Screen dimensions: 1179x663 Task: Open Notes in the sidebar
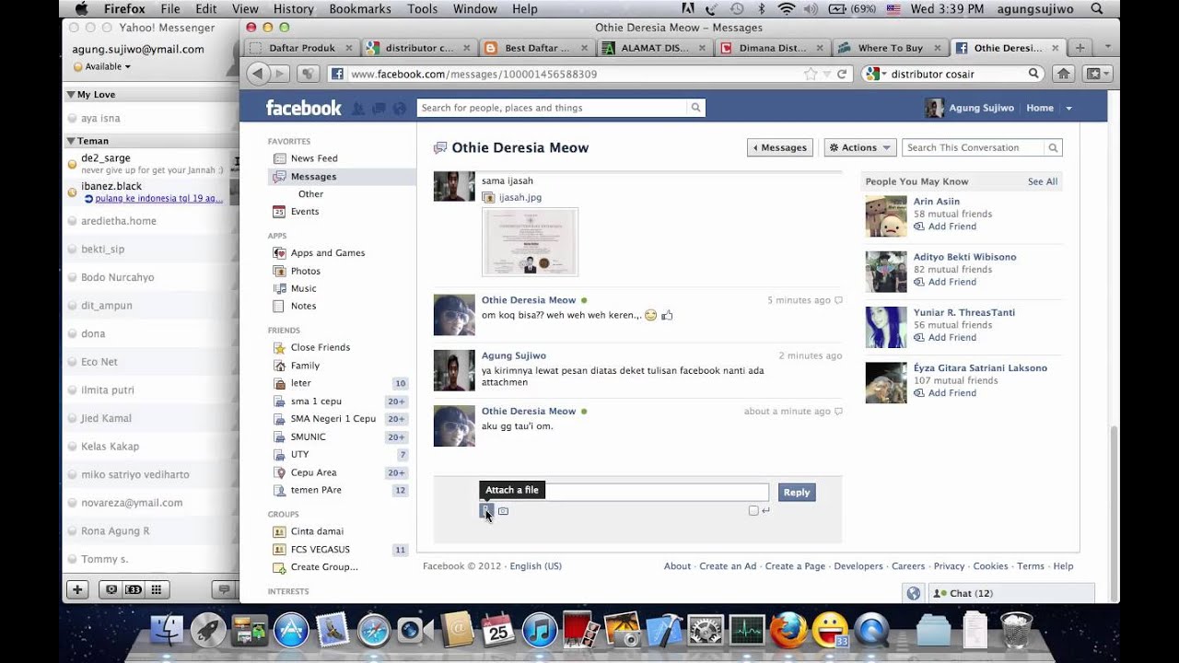click(x=303, y=306)
